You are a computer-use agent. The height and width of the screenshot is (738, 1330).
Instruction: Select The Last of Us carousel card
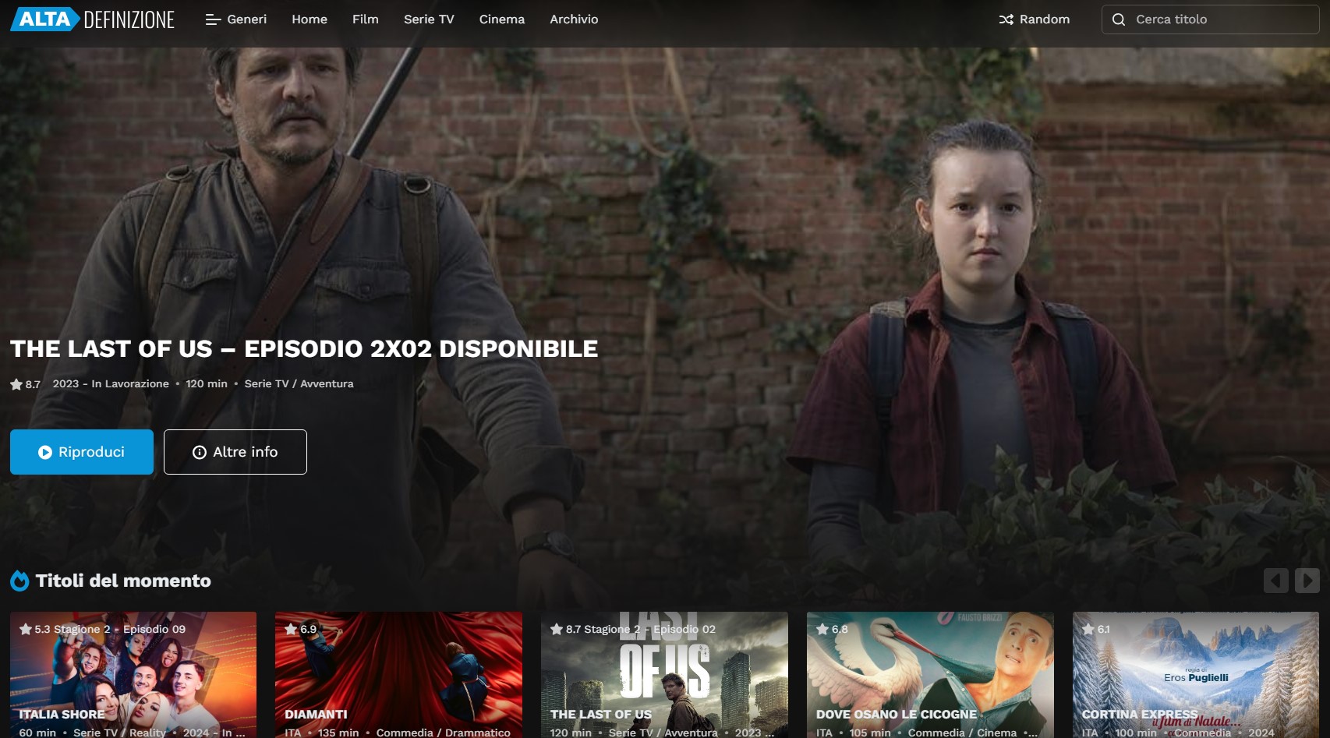(x=664, y=674)
